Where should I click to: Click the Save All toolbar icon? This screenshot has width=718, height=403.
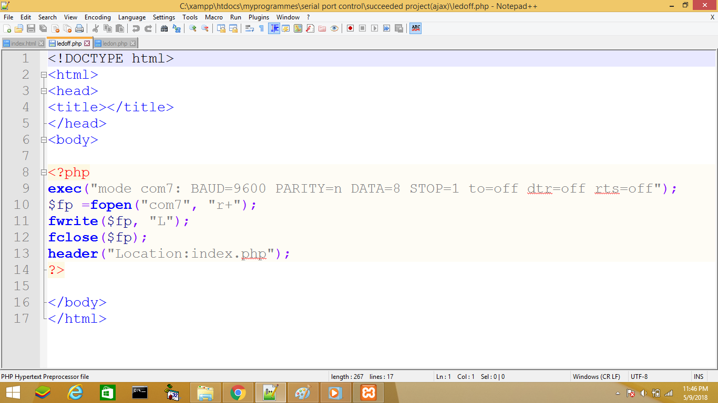click(x=43, y=28)
